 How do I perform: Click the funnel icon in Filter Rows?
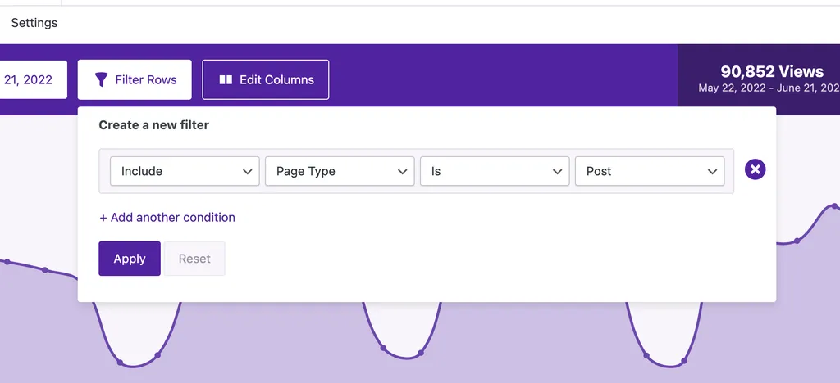(x=102, y=80)
